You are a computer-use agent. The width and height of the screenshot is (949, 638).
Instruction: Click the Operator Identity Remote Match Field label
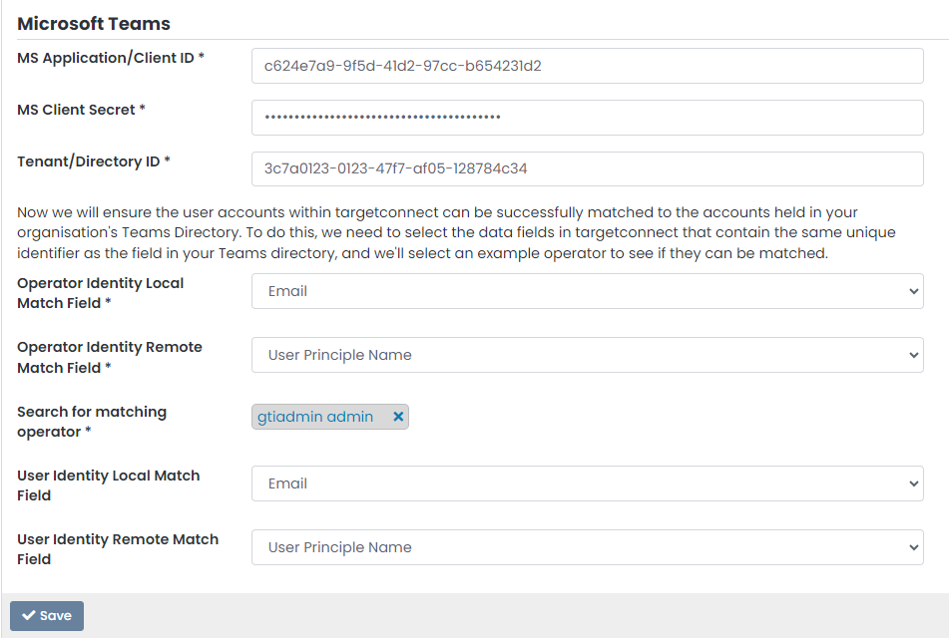(x=109, y=357)
